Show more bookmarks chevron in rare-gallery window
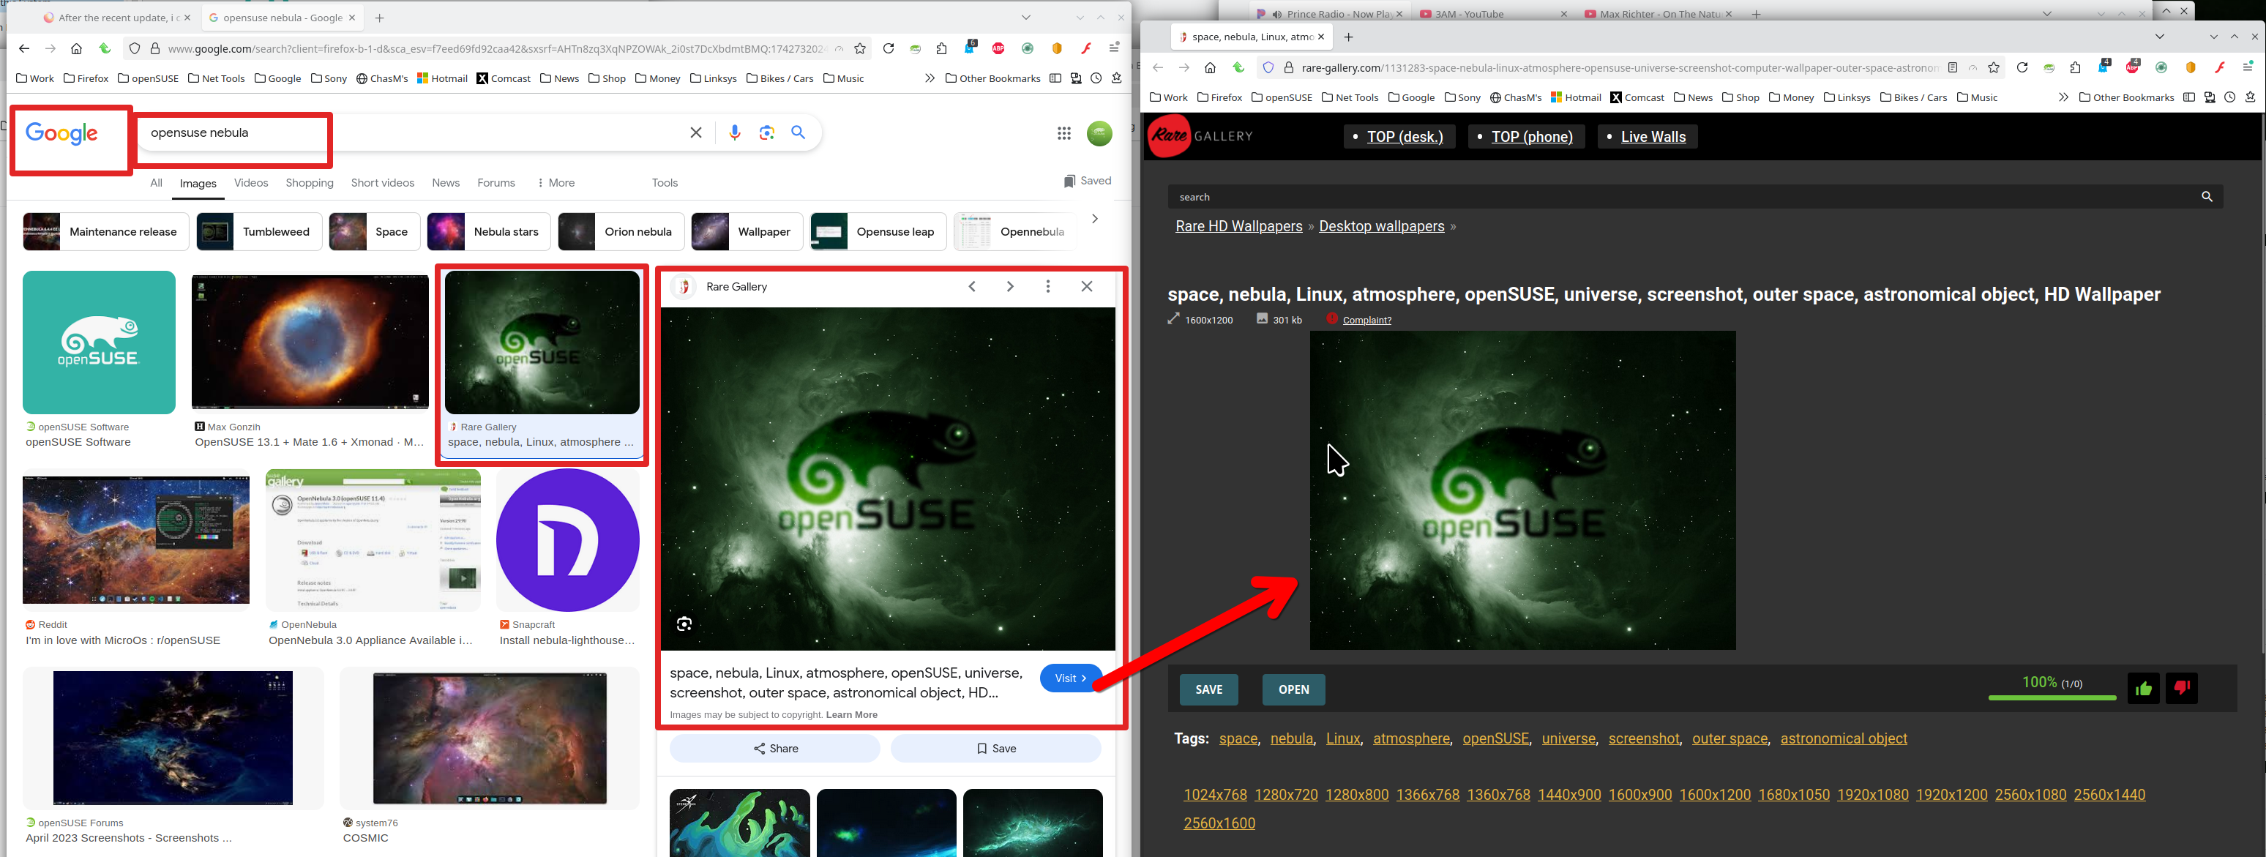The width and height of the screenshot is (2266, 857). point(2064,97)
